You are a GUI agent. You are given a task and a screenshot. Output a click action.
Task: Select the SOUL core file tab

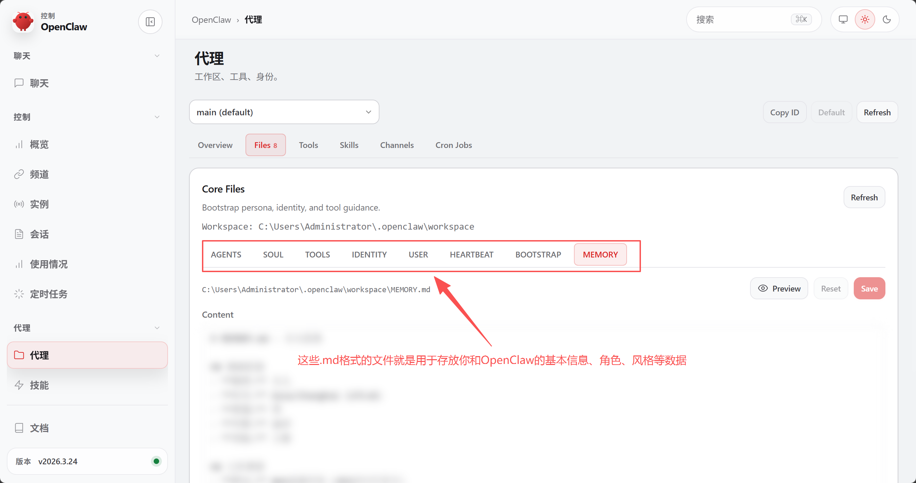[273, 255]
